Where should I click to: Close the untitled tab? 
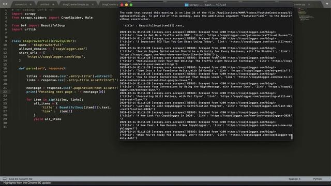point(53,5)
